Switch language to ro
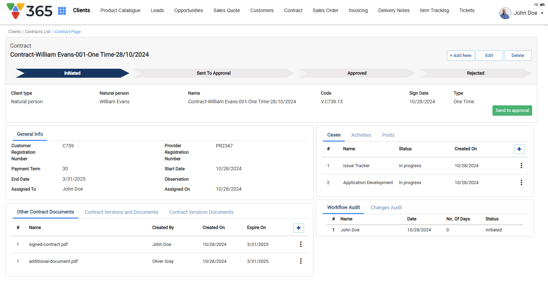Image resolution: width=548 pixels, height=287 pixels. 536,4
